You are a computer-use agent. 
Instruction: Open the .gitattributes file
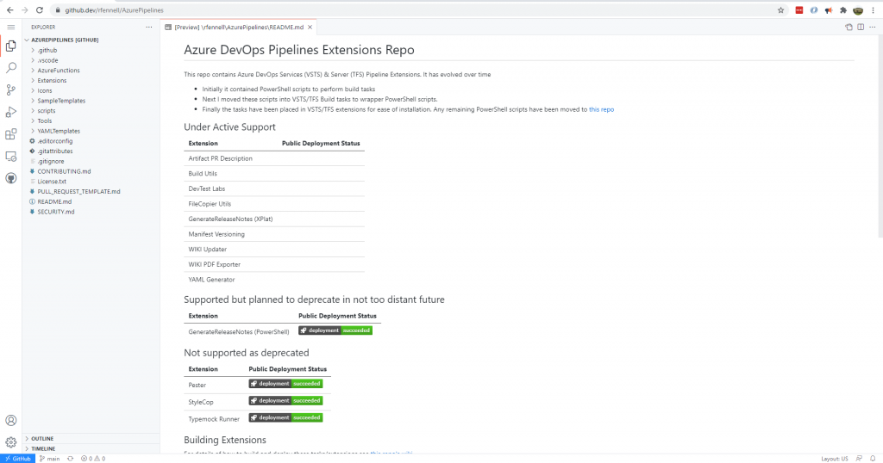(91, 151)
